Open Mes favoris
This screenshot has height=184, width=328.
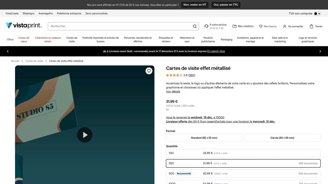tap(268, 26)
